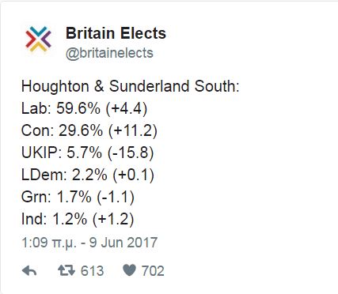Reply to the Britain Elects tweet
The image size is (338, 294).
29,270
